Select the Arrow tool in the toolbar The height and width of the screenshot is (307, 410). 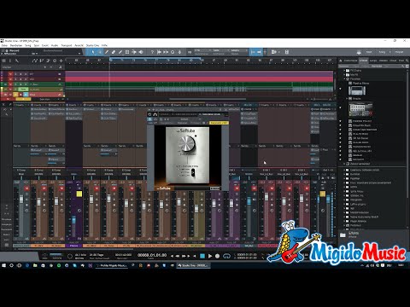tap(93, 52)
